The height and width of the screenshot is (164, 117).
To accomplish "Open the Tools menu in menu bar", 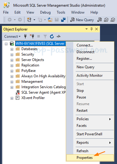I will (61, 12).
